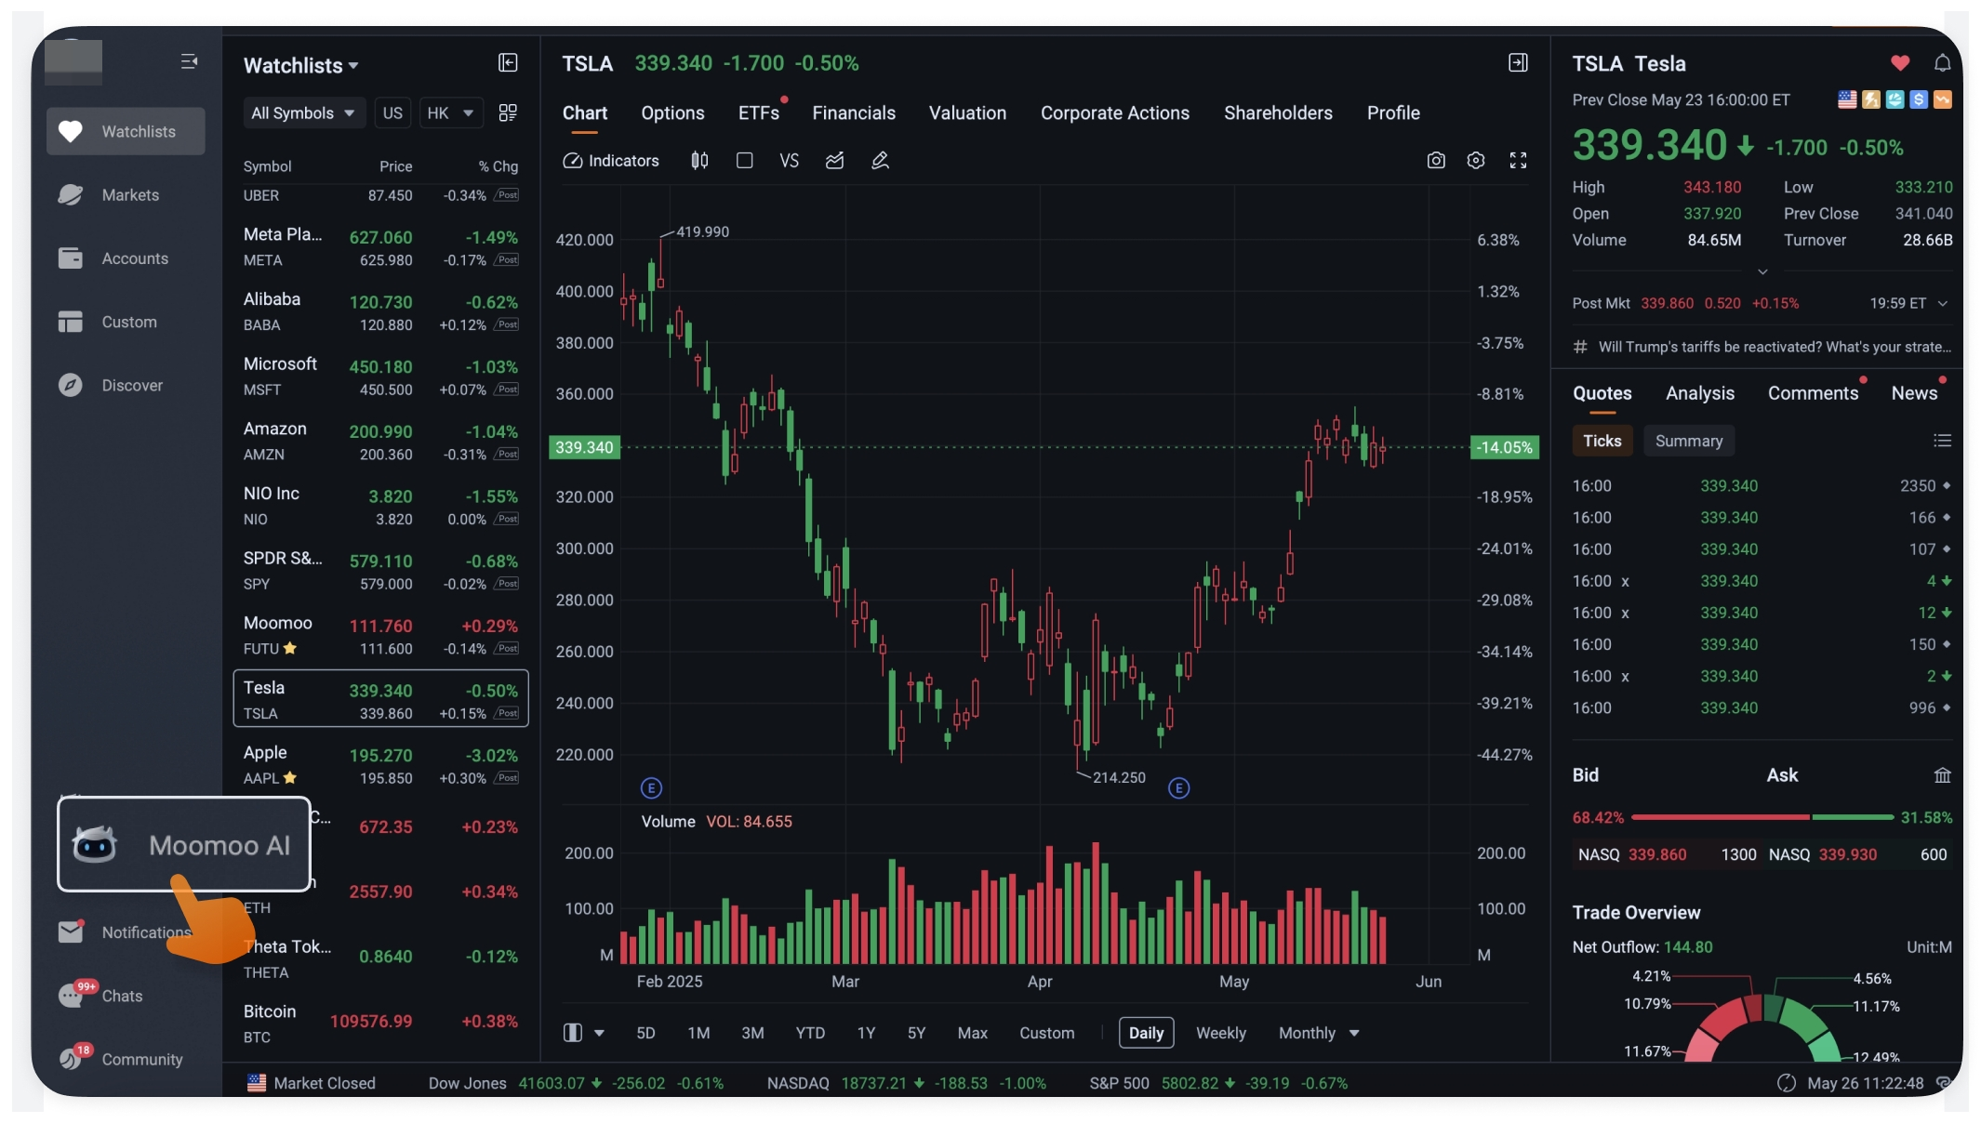The image size is (1981, 1123).
Task: Open the Analysis tab
Action: pos(1699,393)
